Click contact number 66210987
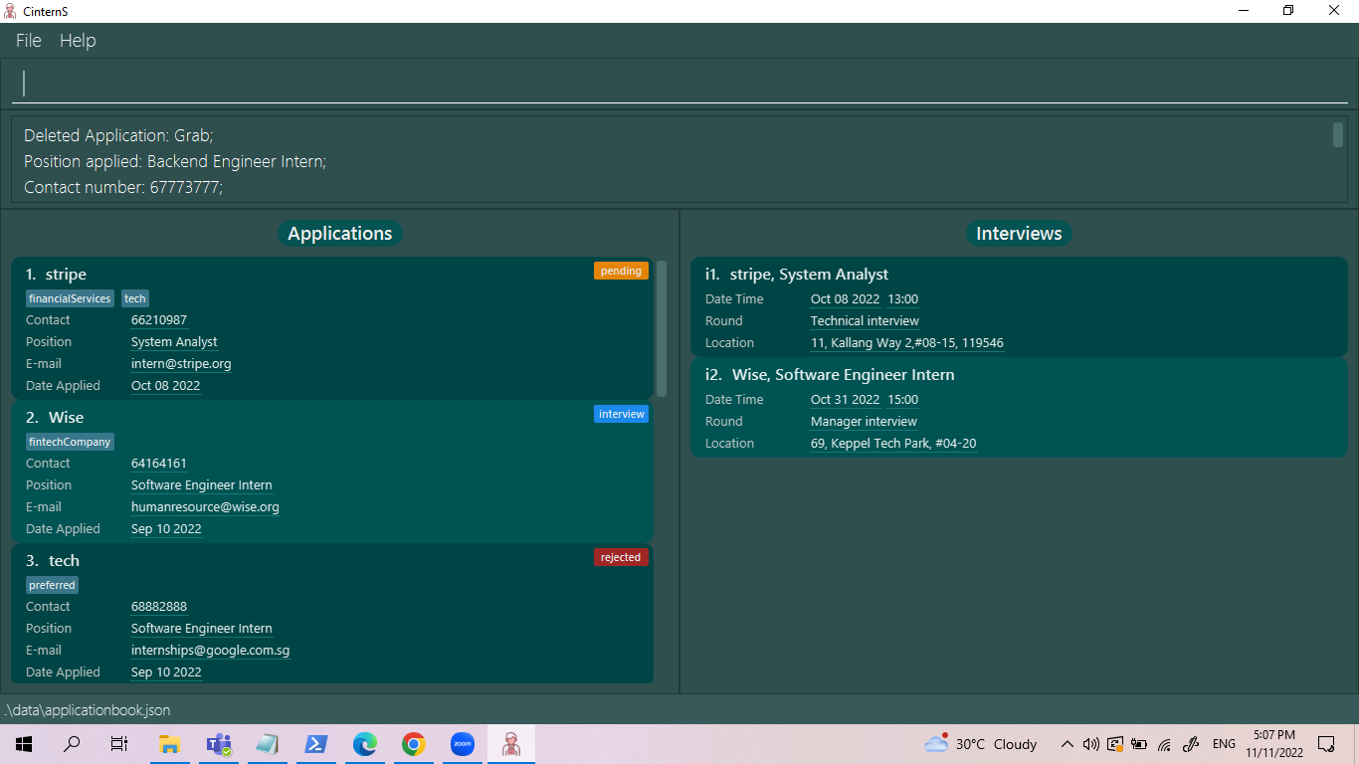Screen dimensions: 1359x764 [159, 320]
